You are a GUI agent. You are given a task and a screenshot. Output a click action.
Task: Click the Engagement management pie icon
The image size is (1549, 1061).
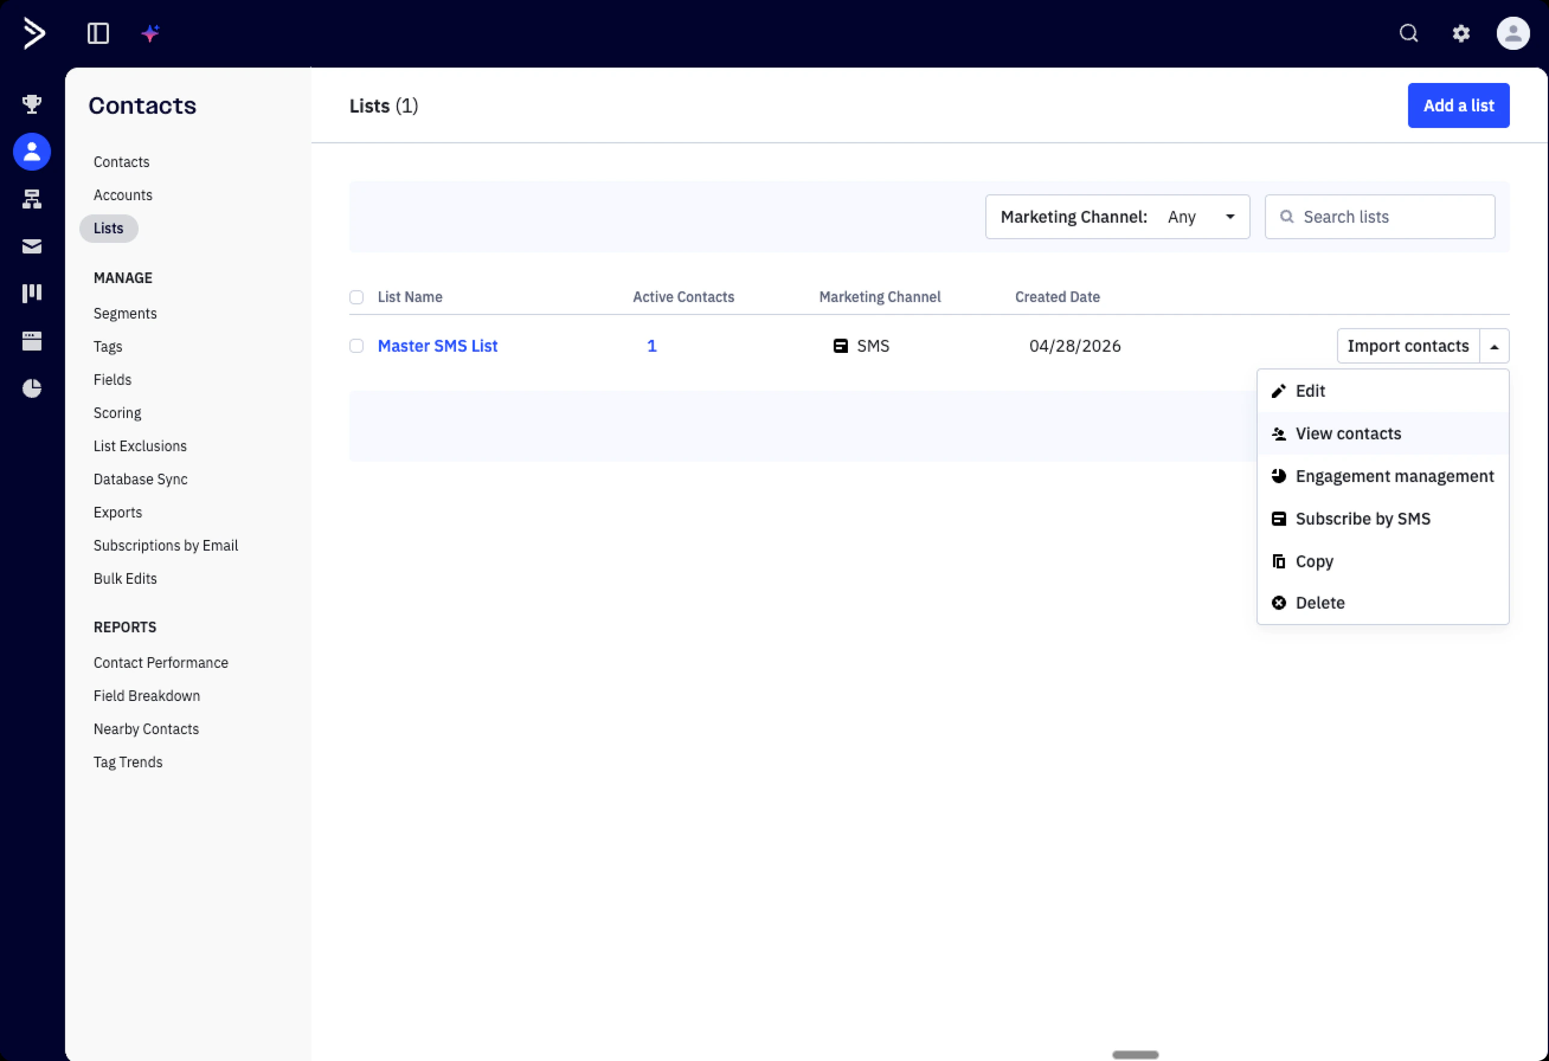tap(1278, 476)
